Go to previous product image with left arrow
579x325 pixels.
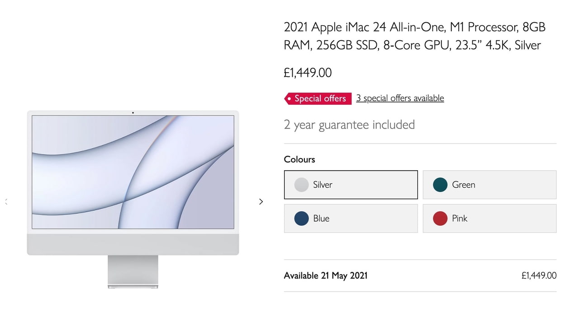point(6,202)
